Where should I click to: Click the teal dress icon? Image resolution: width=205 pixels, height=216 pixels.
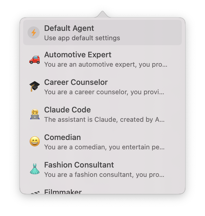tap(34, 169)
